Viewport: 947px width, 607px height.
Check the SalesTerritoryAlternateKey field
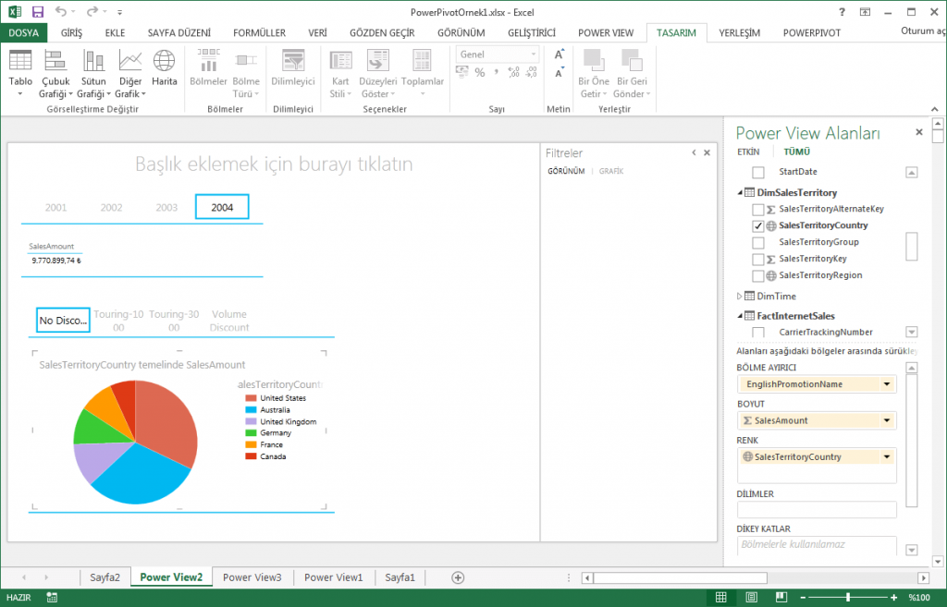(758, 210)
